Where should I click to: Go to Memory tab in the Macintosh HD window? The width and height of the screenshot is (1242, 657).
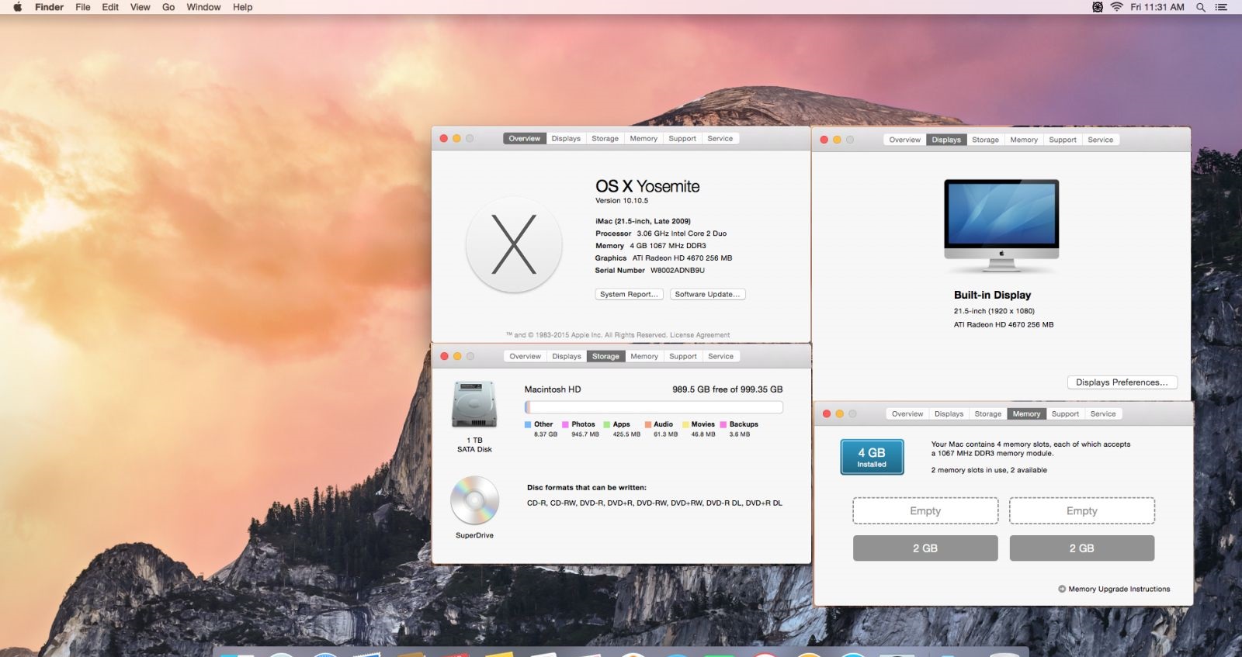point(644,357)
